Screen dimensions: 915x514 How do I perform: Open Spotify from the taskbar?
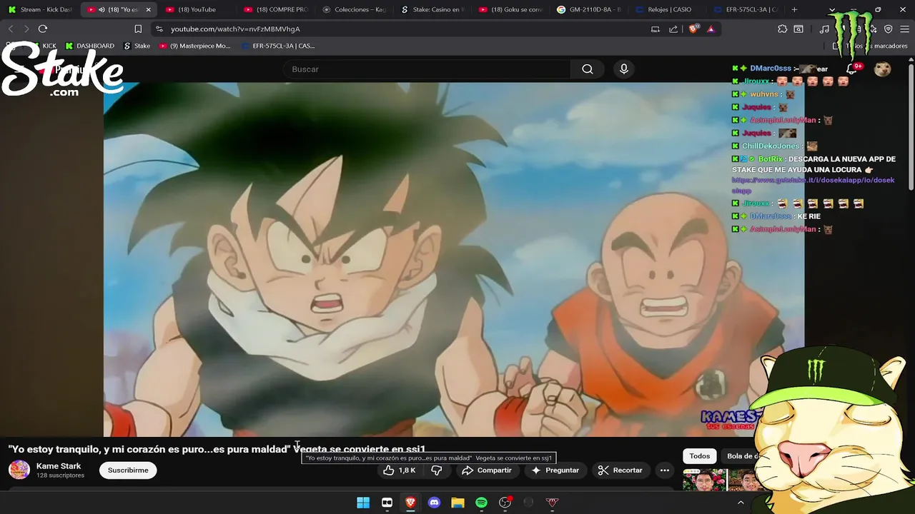click(481, 503)
